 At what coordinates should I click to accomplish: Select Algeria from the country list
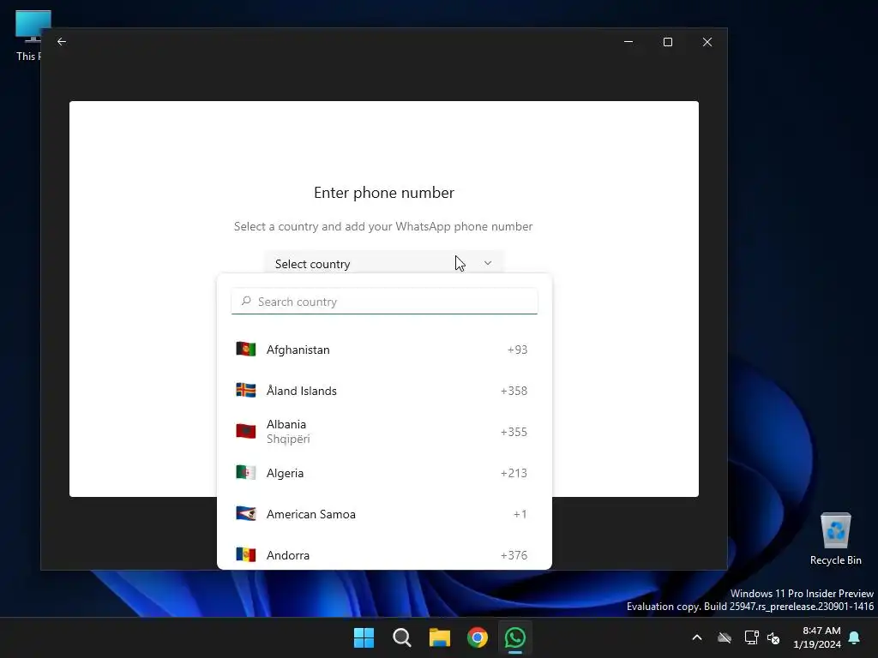point(384,473)
